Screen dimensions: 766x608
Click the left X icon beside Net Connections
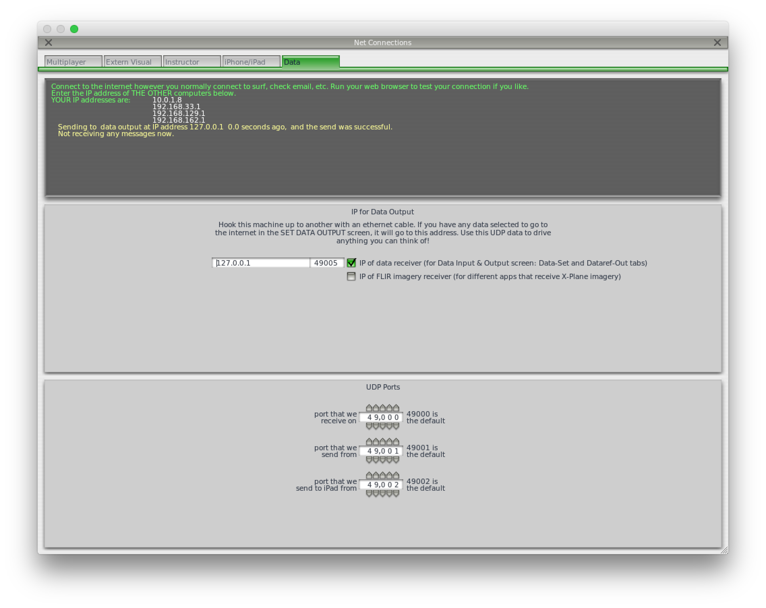pyautogui.click(x=49, y=42)
